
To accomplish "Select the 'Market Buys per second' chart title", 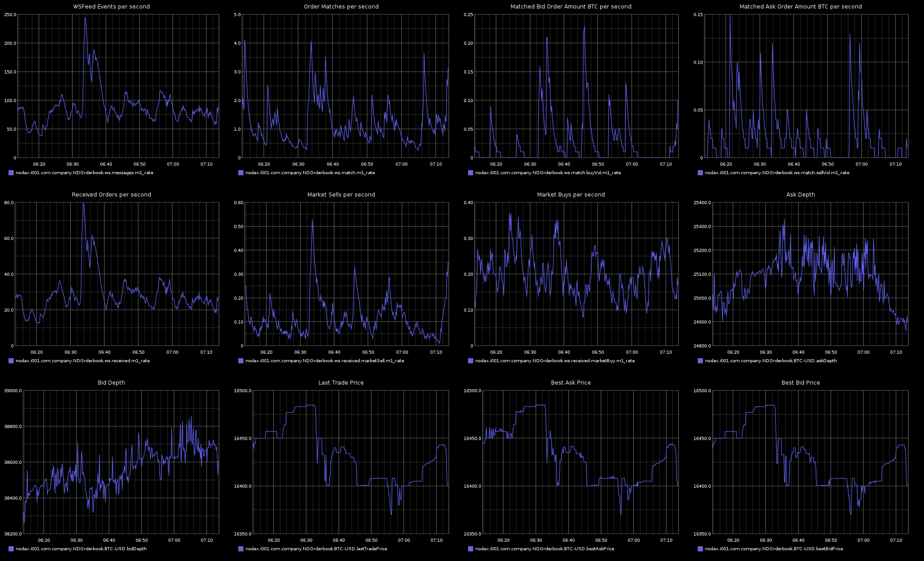I will 571,195.
